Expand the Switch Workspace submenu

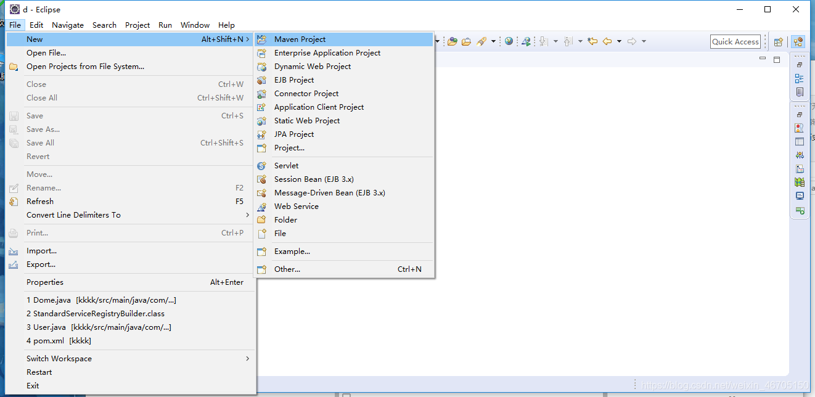(131, 359)
